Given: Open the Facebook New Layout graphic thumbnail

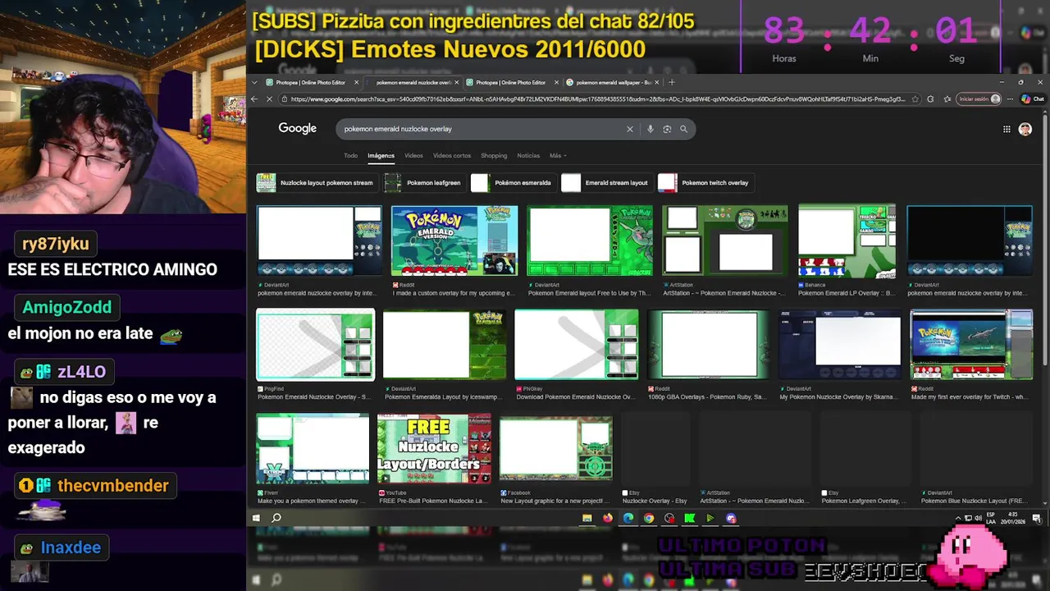Looking at the screenshot, I should click(x=556, y=449).
